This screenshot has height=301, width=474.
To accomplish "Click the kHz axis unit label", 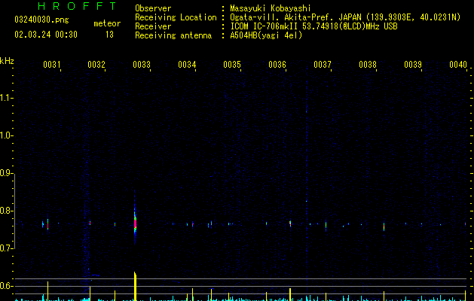I will [x=7, y=61].
